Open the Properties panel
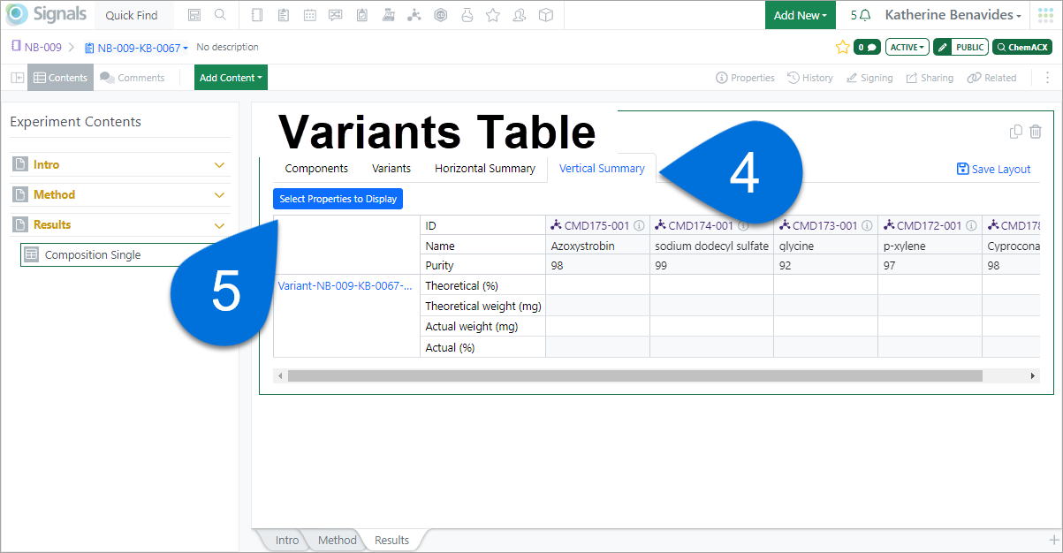Image resolution: width=1063 pixels, height=553 pixels. (x=745, y=78)
